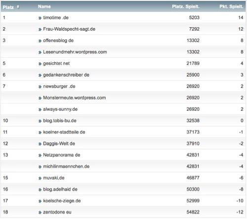Click the arrow icon before zentodone eu

point(40,213)
